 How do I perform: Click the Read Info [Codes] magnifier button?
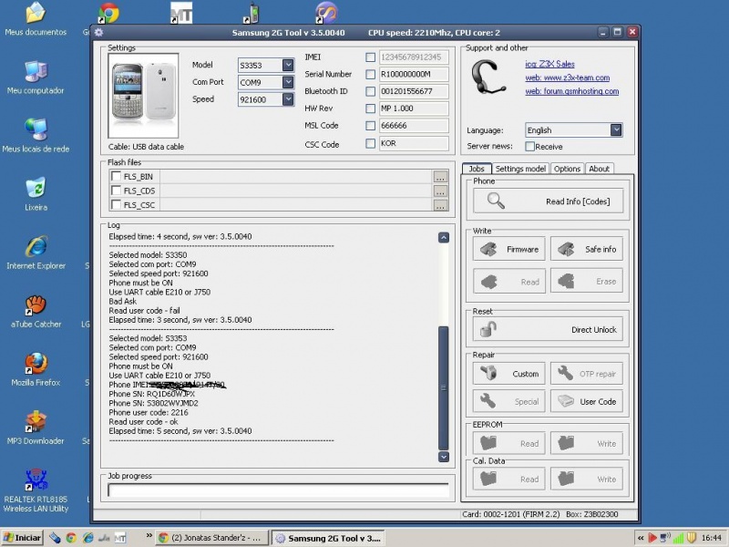click(x=549, y=201)
